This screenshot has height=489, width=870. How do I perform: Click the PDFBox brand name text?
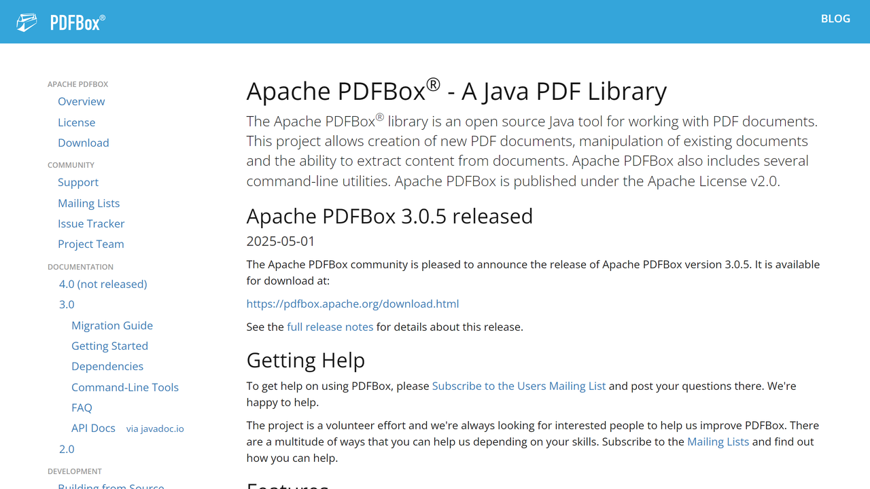(77, 22)
